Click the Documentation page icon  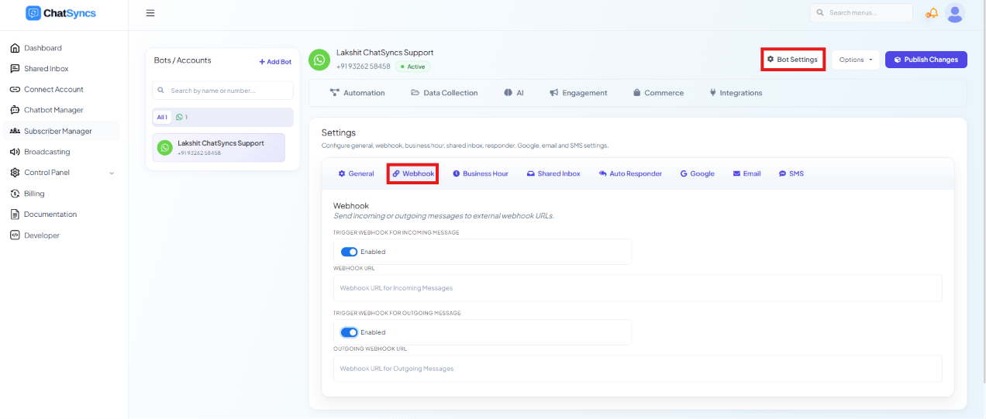point(15,215)
